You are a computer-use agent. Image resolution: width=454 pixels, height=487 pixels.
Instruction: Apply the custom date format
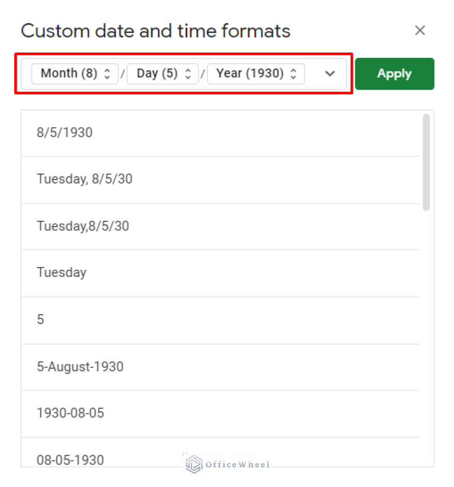point(394,73)
